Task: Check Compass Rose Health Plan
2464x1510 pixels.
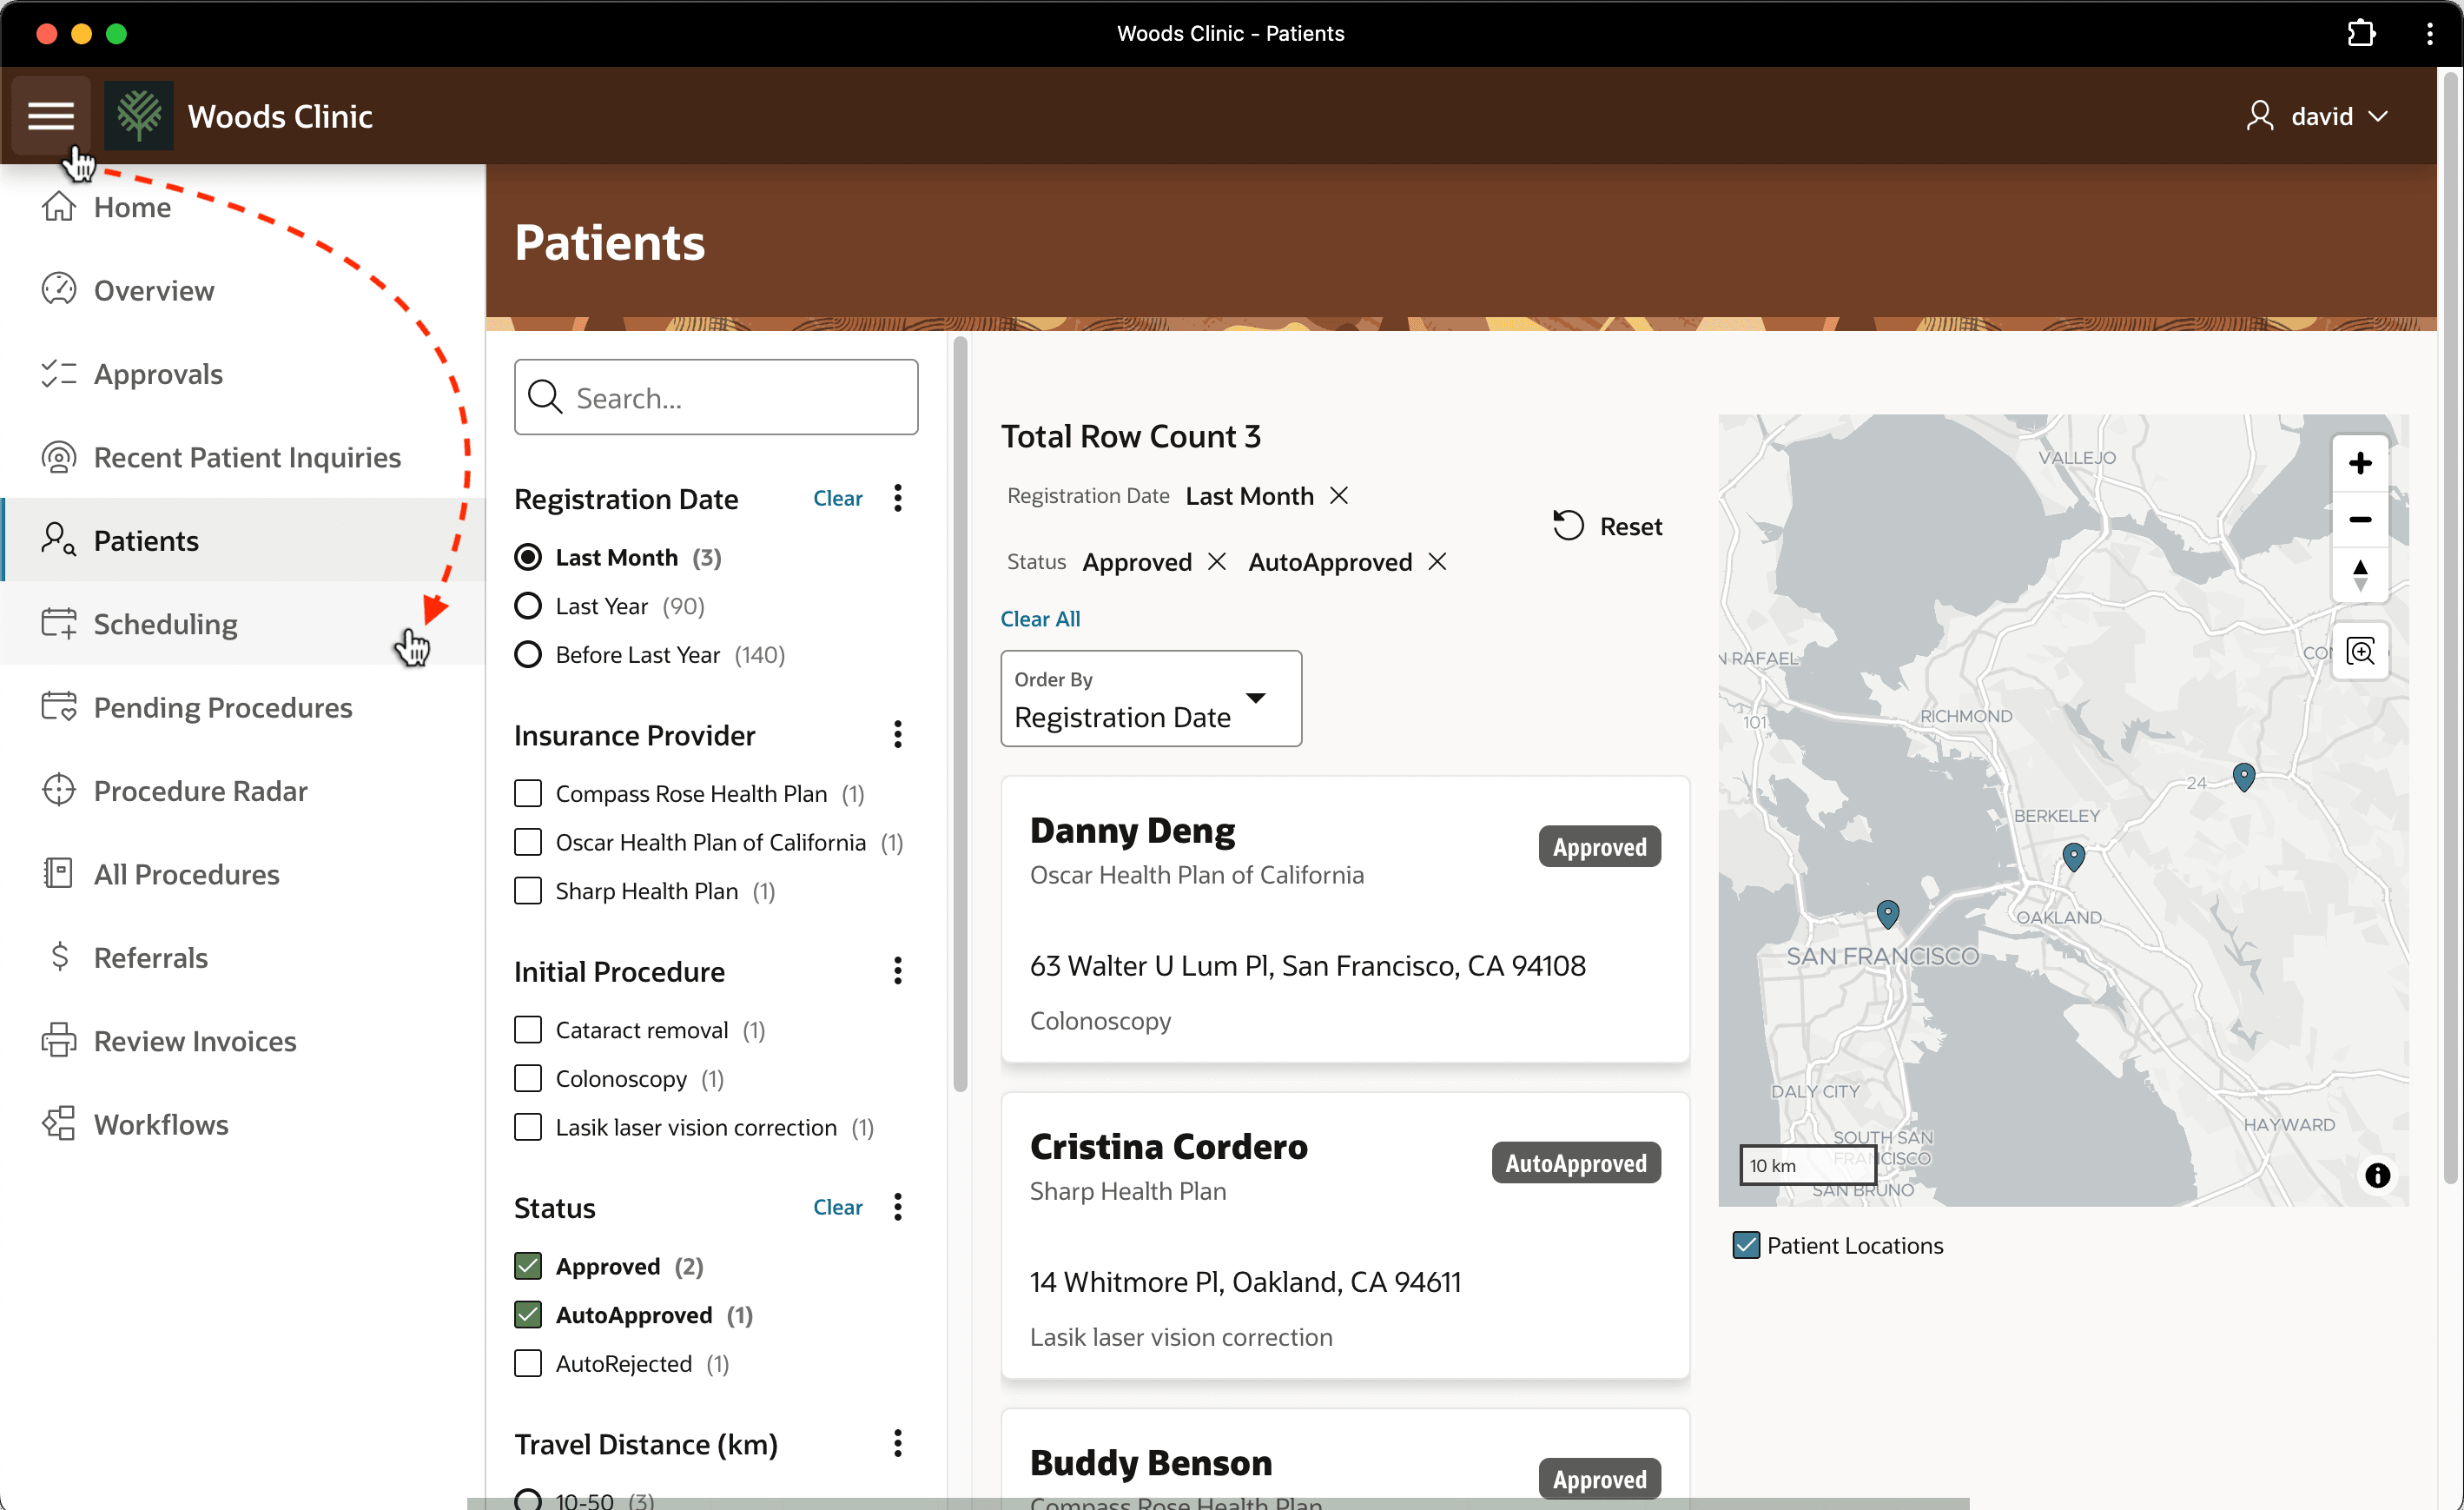Action: pyautogui.click(x=528, y=793)
